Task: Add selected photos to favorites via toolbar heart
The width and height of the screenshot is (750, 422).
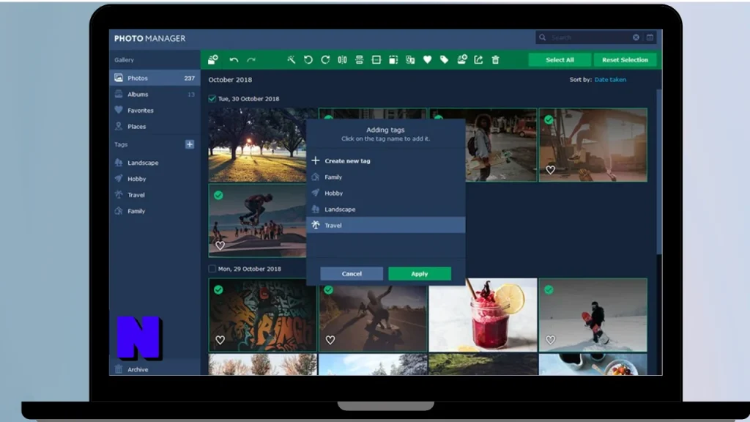Action: (427, 59)
